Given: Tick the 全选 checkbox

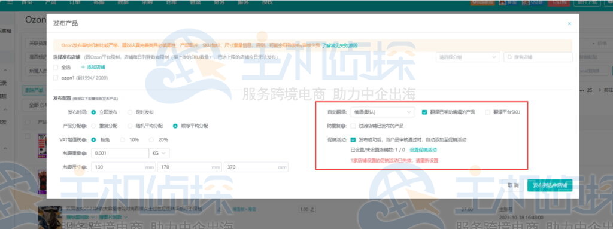Looking at the screenshot, I should [55, 67].
